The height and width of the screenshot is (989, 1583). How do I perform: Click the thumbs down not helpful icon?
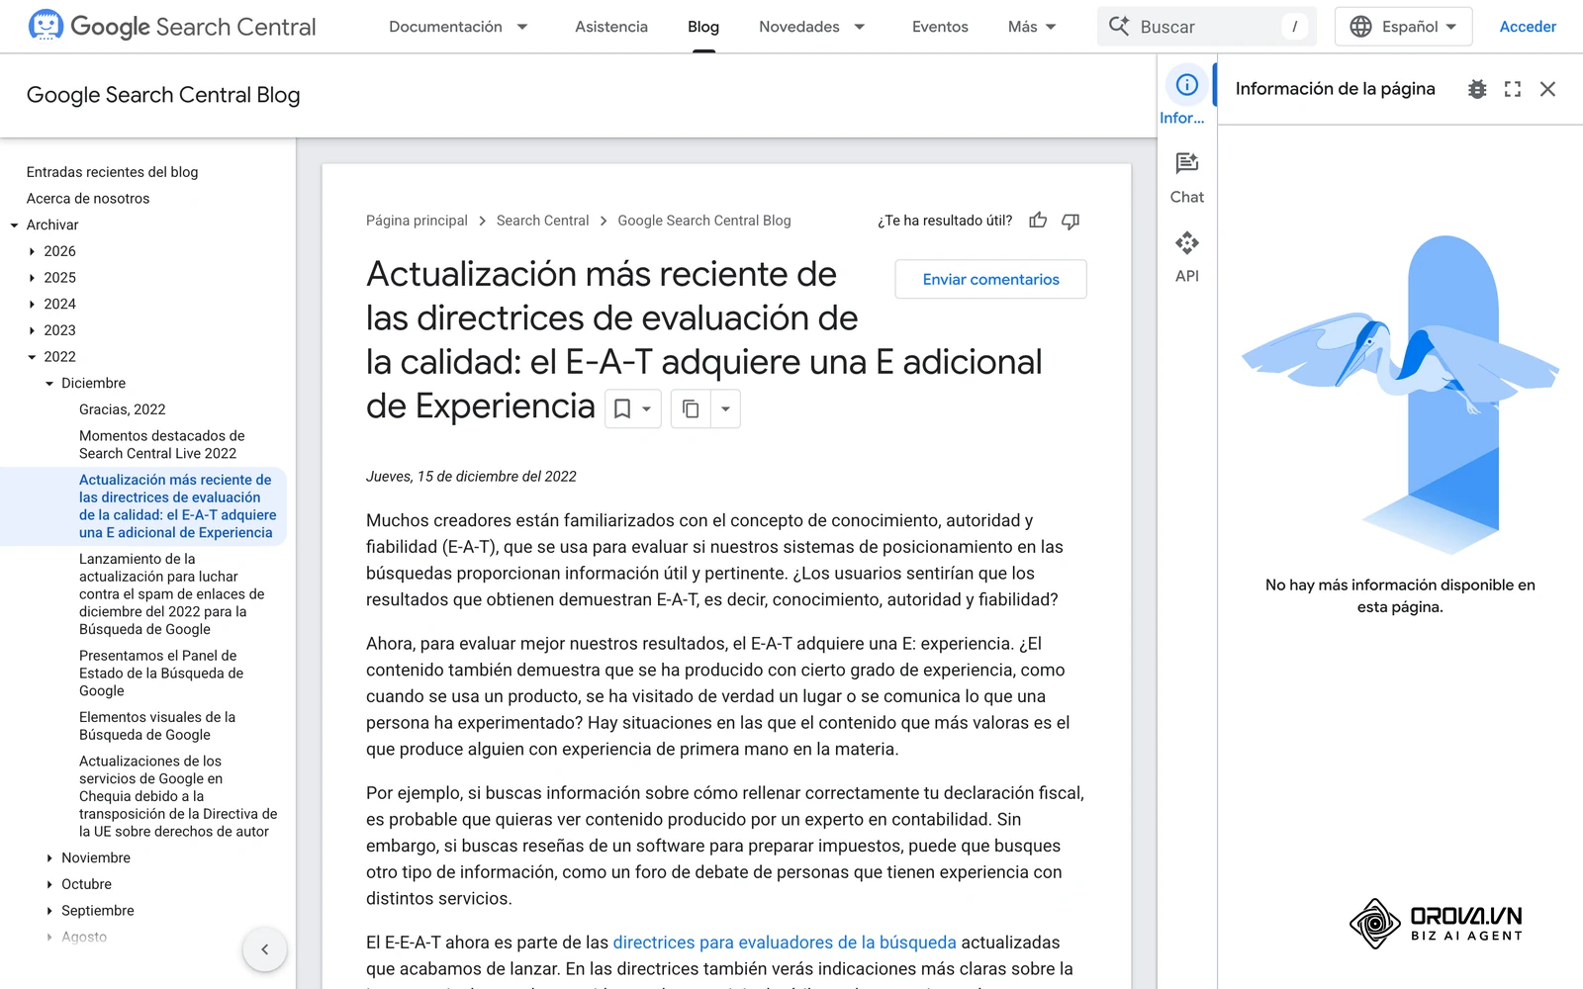[x=1071, y=221]
